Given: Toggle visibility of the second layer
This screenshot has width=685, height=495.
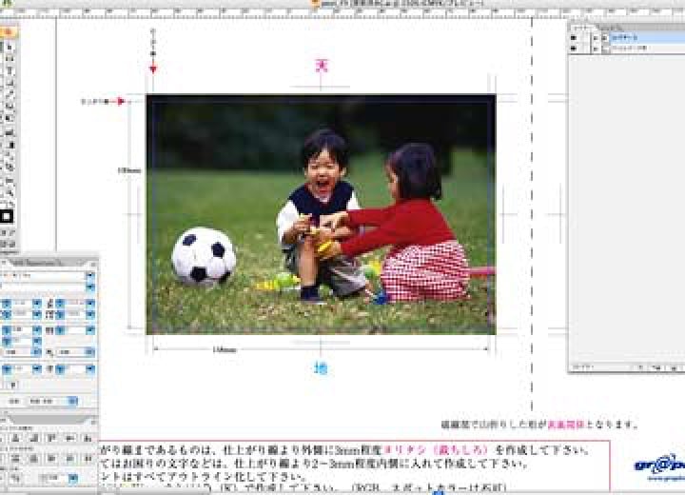Looking at the screenshot, I should pos(574,48).
